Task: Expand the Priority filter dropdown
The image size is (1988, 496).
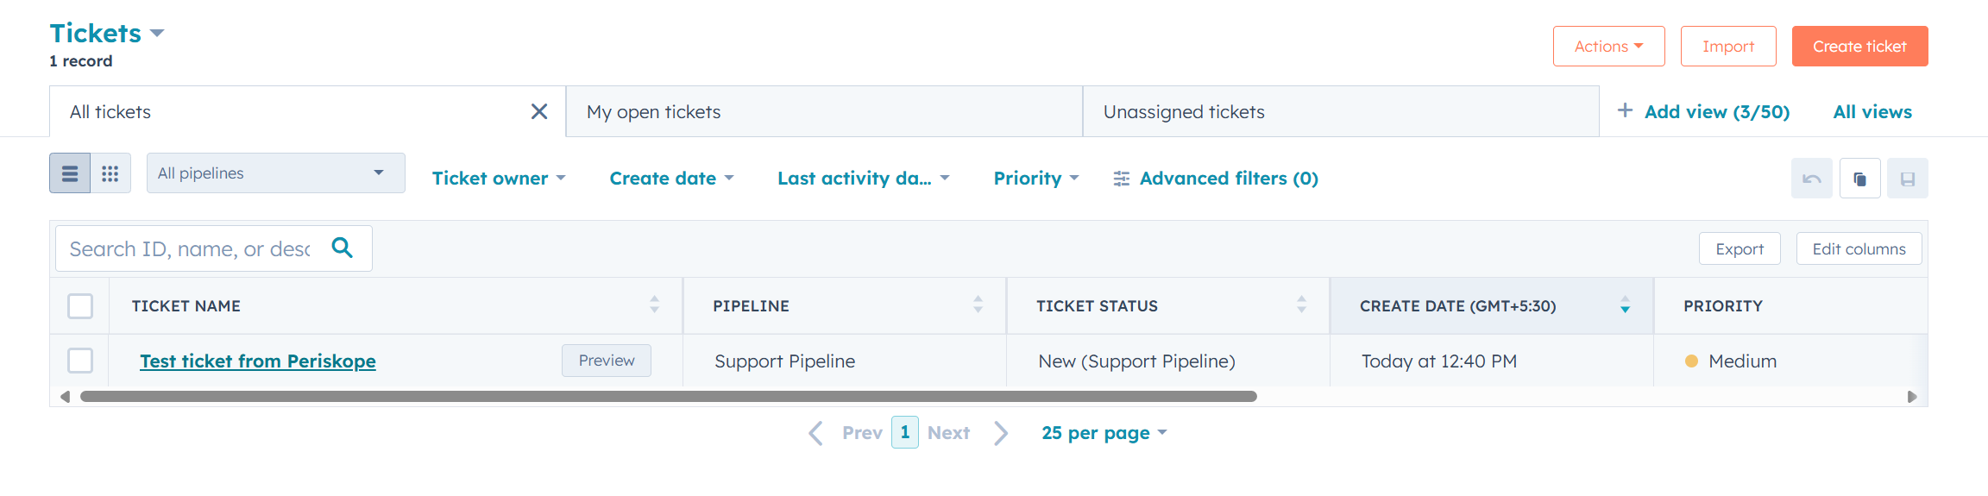Action: pos(1036,178)
